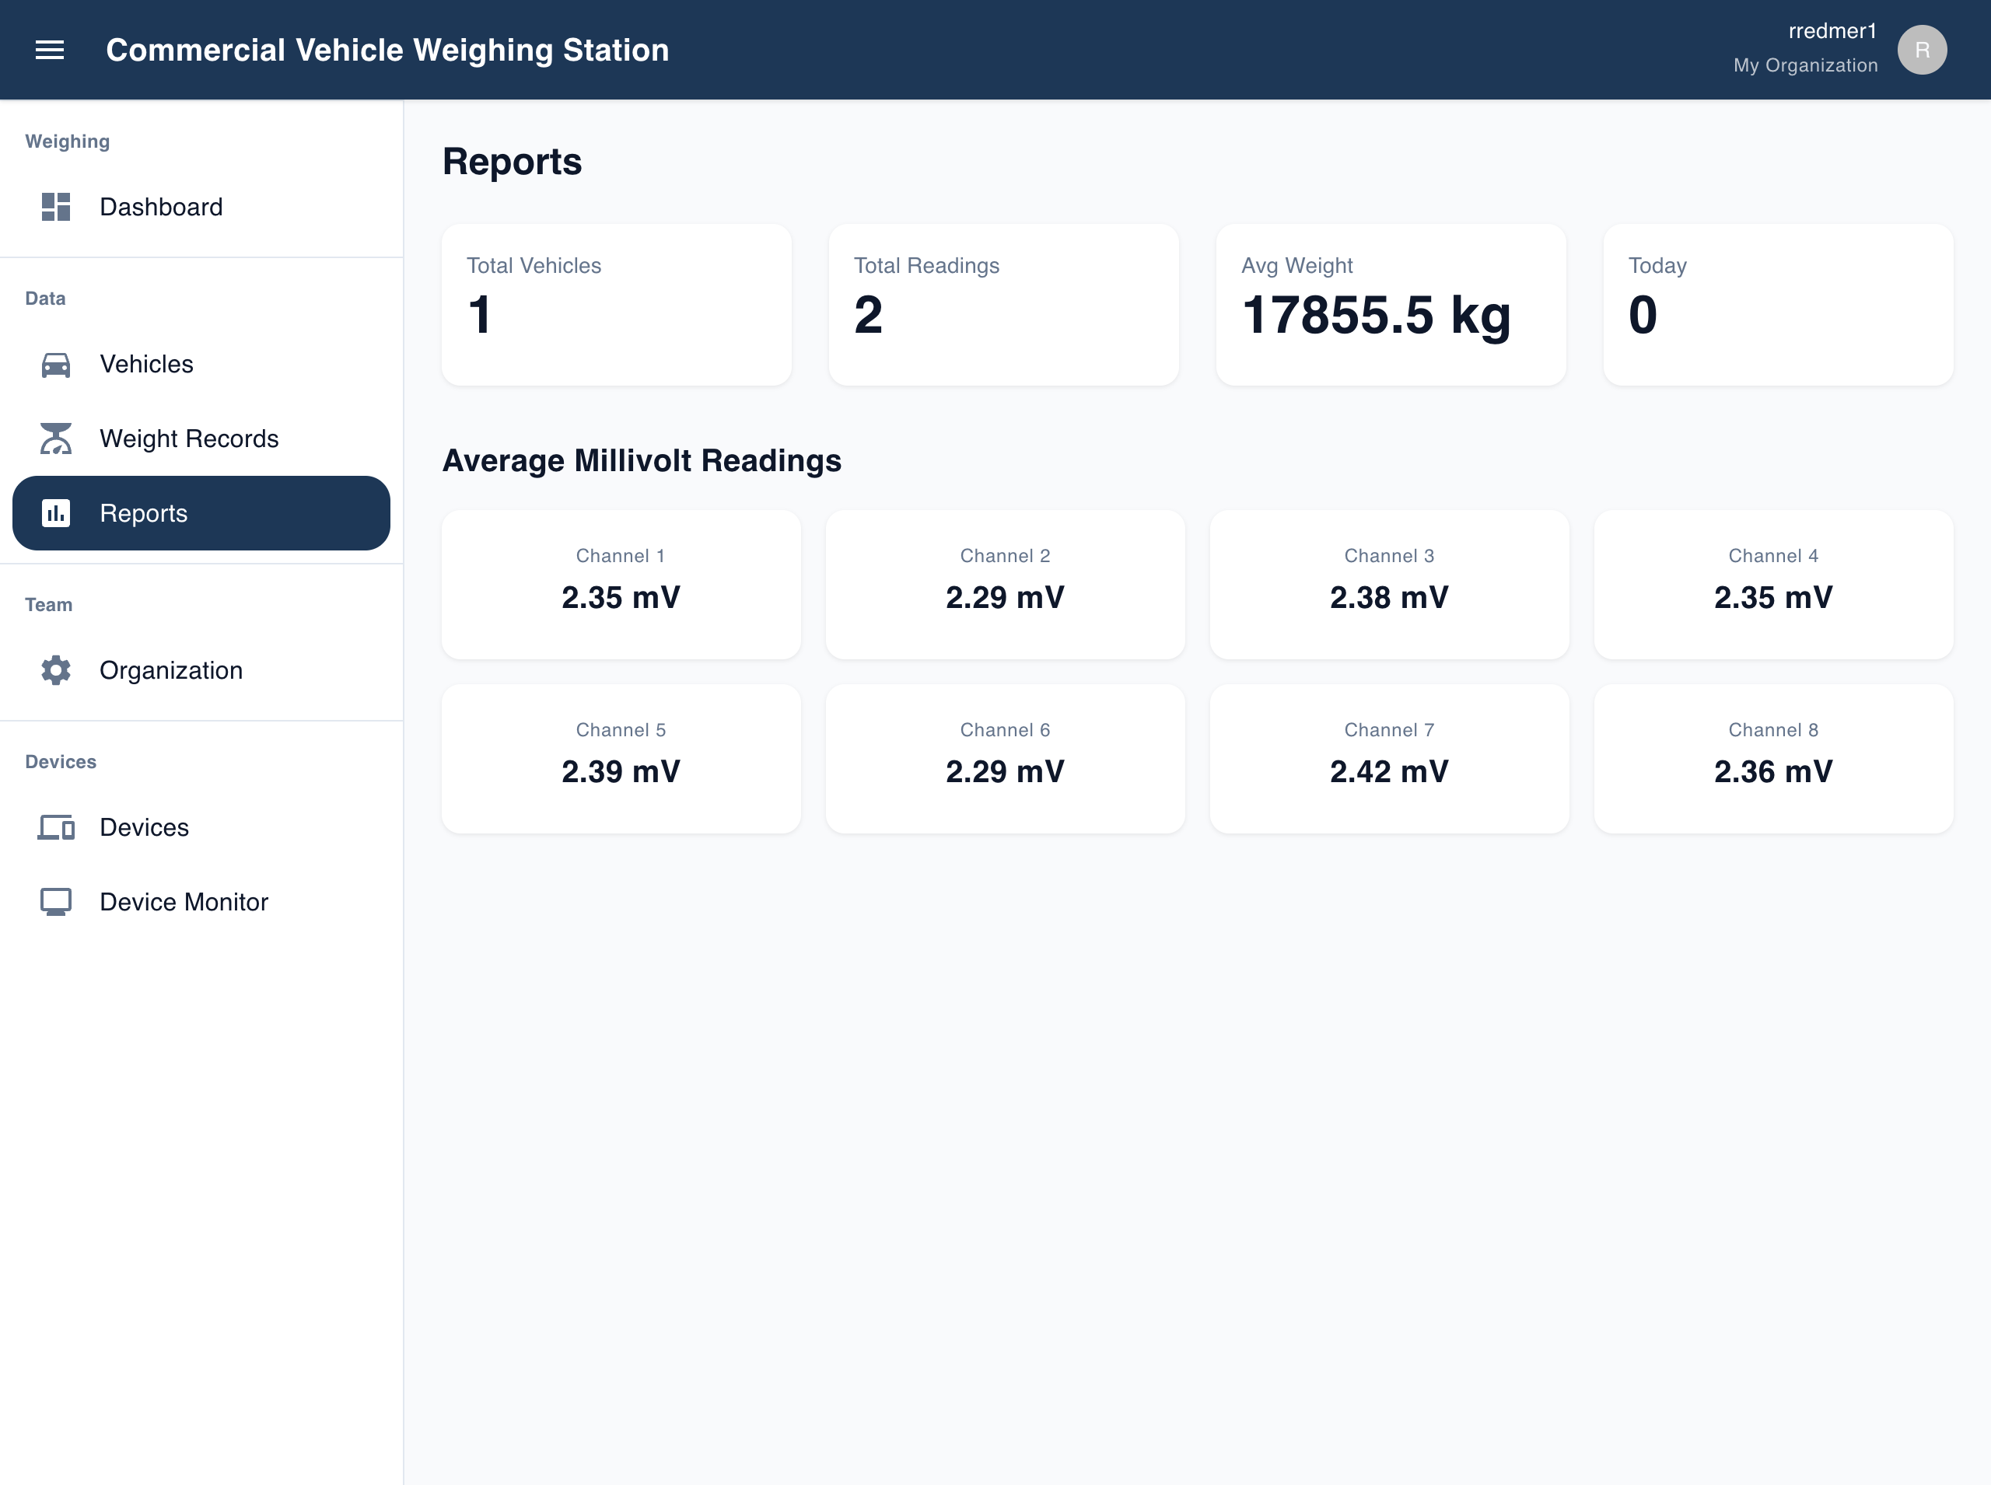The height and width of the screenshot is (1485, 1991).
Task: Click the Channel 8 reading 2.36 mV
Action: coord(1773,771)
